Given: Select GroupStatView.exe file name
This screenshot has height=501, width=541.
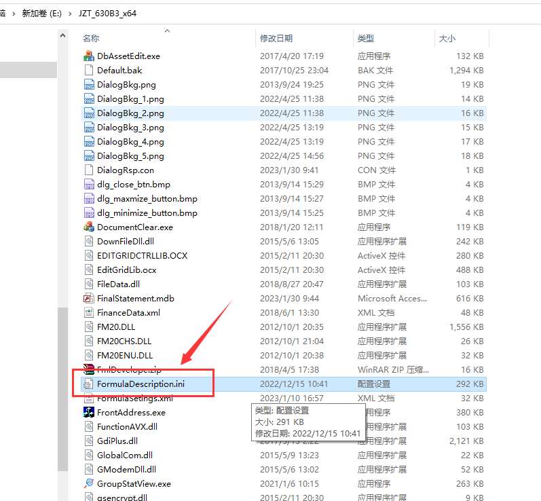Looking at the screenshot, I should tap(134, 484).
